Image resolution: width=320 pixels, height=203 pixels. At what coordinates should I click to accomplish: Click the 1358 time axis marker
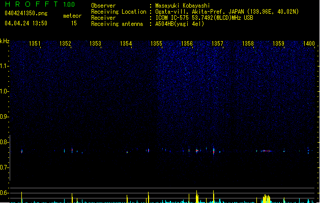(248, 44)
